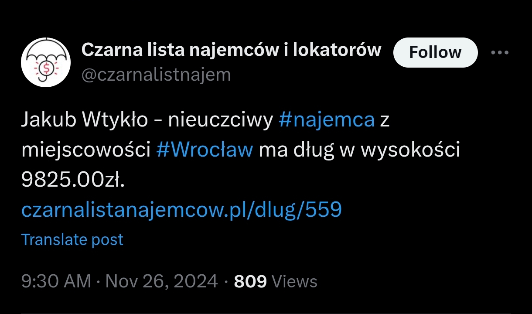
Task: Open the #najemca hashtag
Action: pyautogui.click(x=327, y=120)
